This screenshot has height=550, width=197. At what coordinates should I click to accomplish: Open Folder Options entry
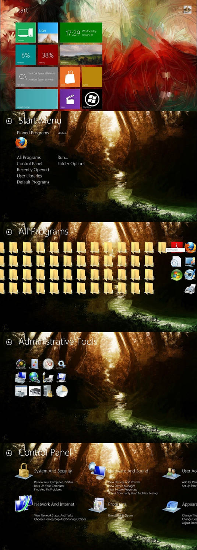71,164
